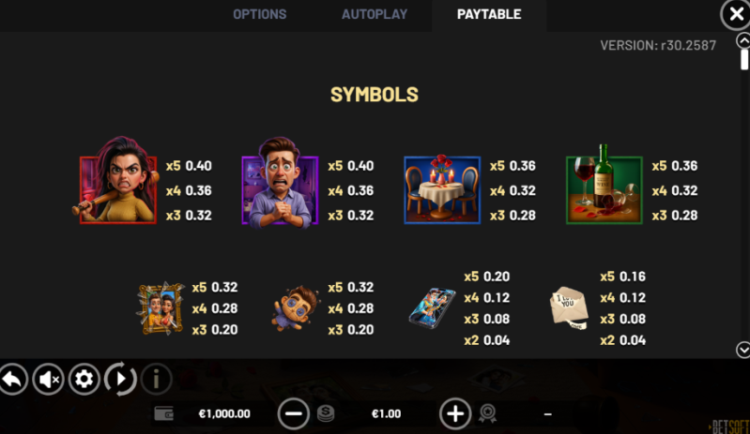750x434 pixels.
Task: Click the angry woman with bat symbol
Action: [x=117, y=182]
